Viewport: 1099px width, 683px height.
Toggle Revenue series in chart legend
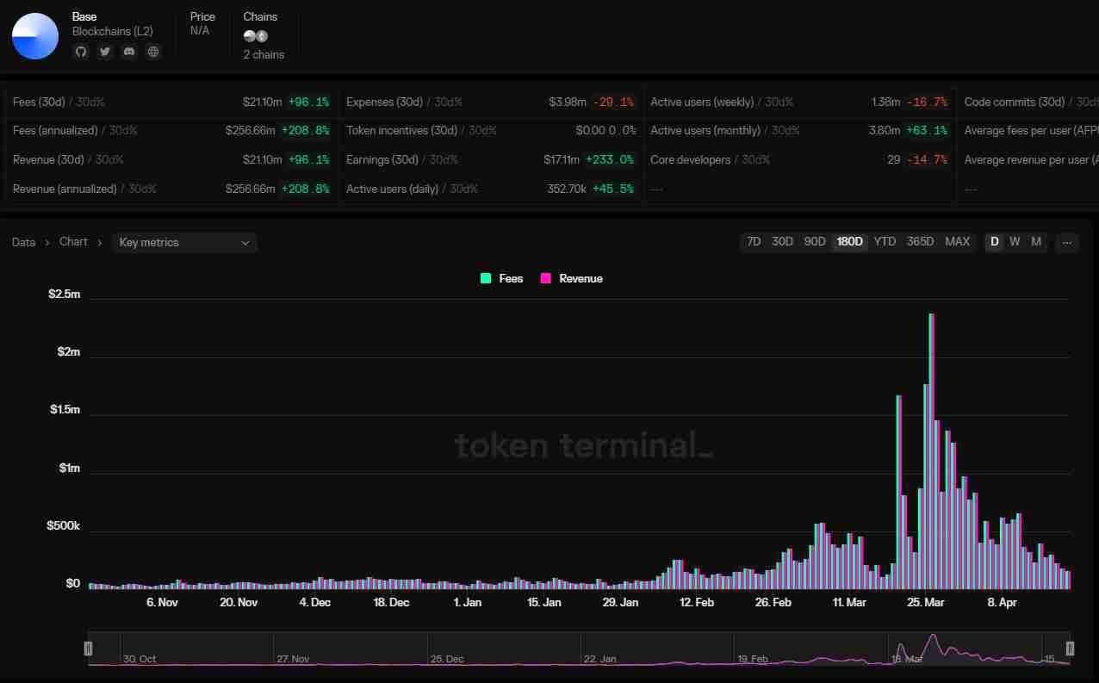[571, 278]
